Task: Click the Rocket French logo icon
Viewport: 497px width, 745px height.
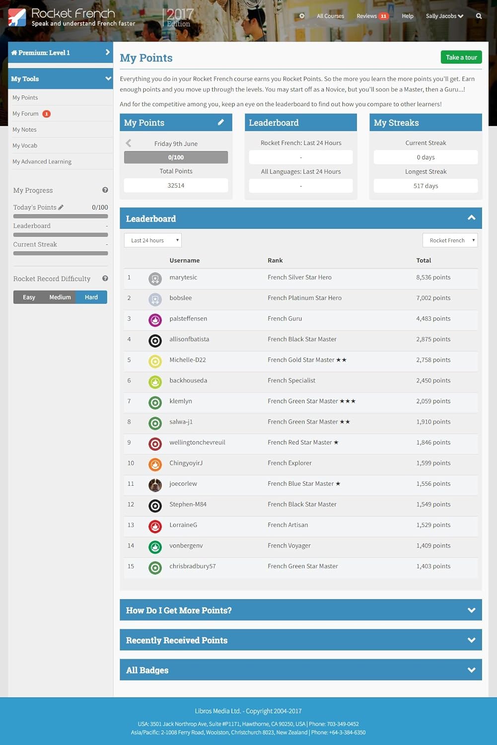Action: (x=17, y=17)
